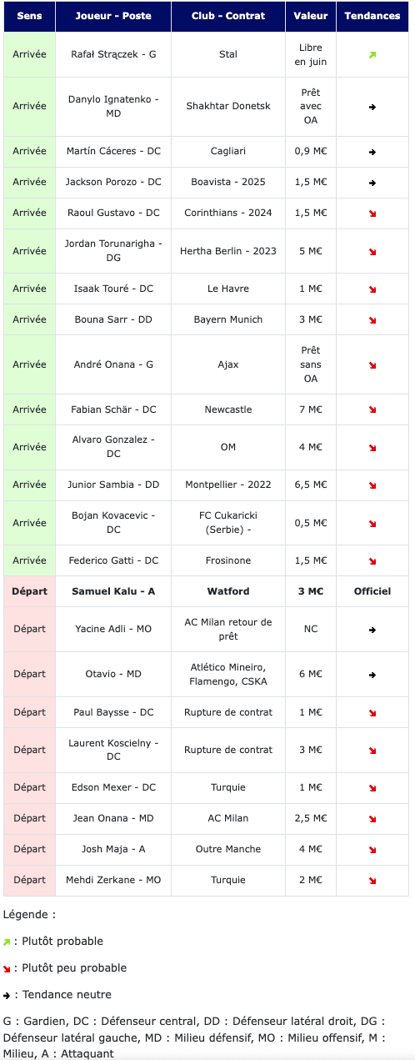Click the black neutral arrow in Martín Cáceres row
415x1060 pixels.
pyautogui.click(x=372, y=152)
